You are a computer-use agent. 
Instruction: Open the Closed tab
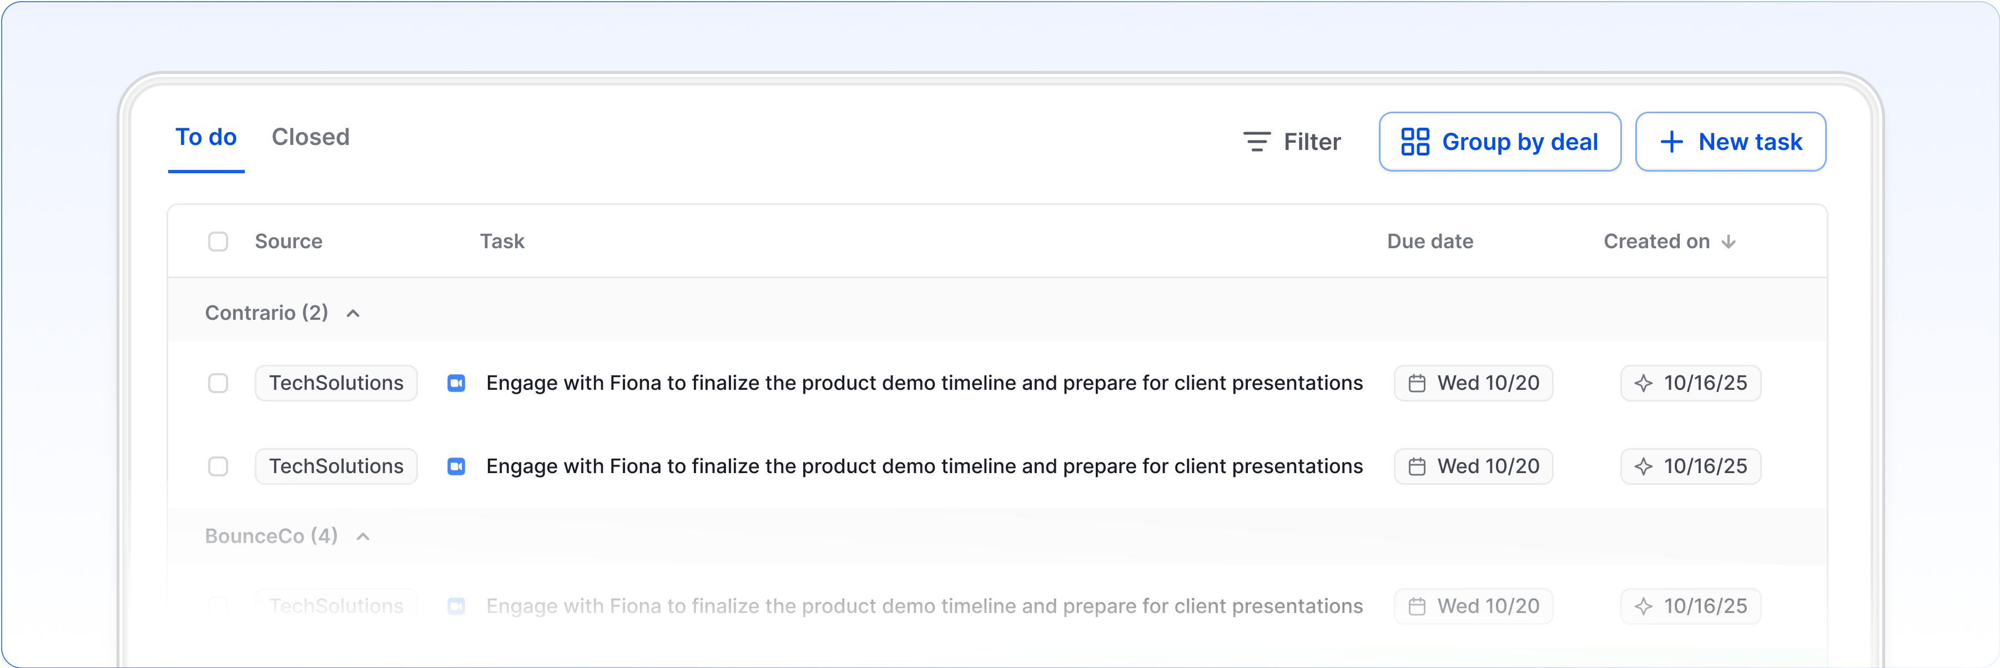tap(310, 138)
